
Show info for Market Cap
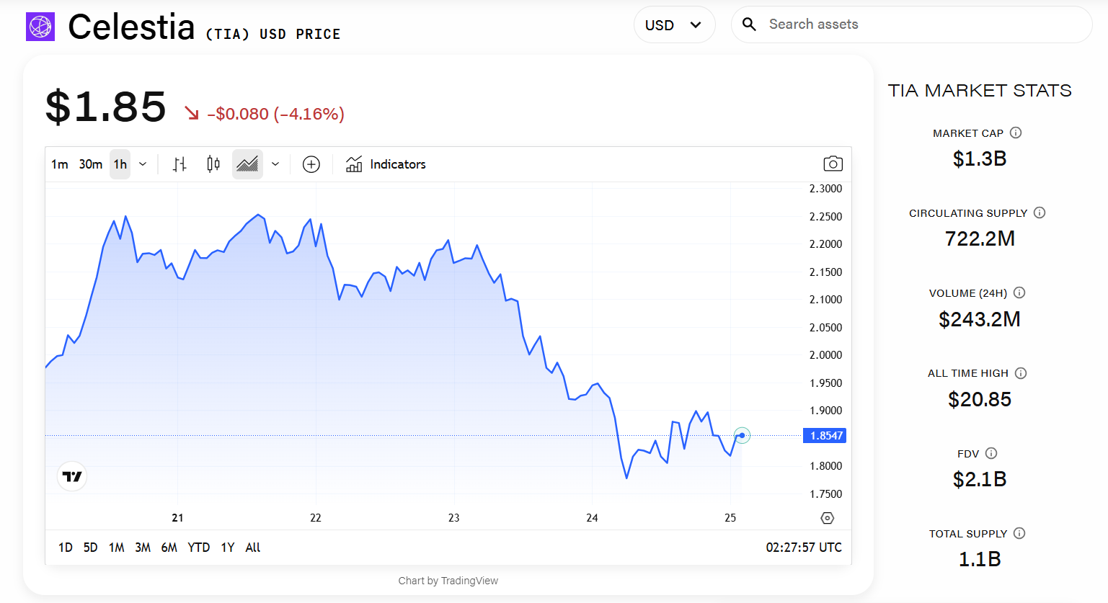(x=1016, y=133)
